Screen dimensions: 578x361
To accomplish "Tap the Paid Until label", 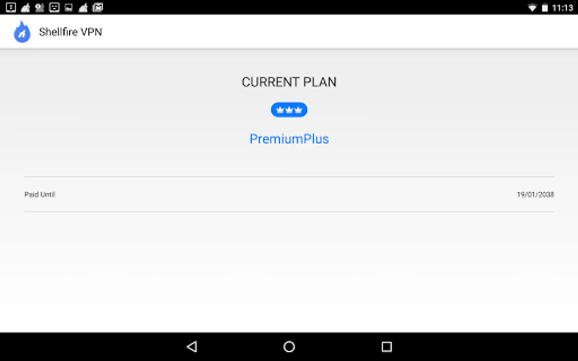I will (40, 195).
